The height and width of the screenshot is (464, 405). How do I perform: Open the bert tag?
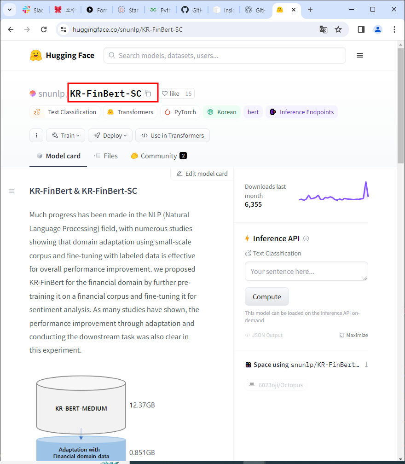click(253, 112)
